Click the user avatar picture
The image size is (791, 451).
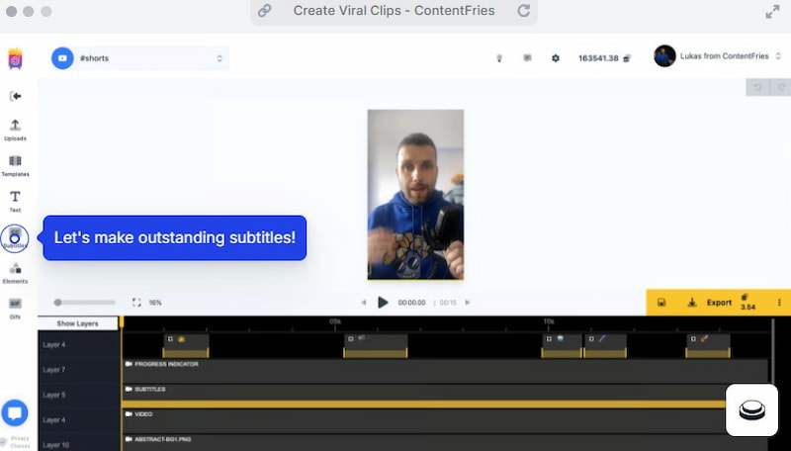(x=664, y=56)
